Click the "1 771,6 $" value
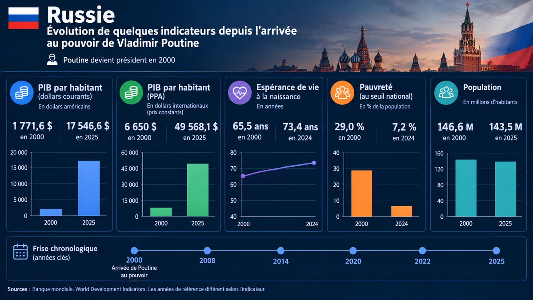The height and width of the screenshot is (300, 533). point(32,126)
